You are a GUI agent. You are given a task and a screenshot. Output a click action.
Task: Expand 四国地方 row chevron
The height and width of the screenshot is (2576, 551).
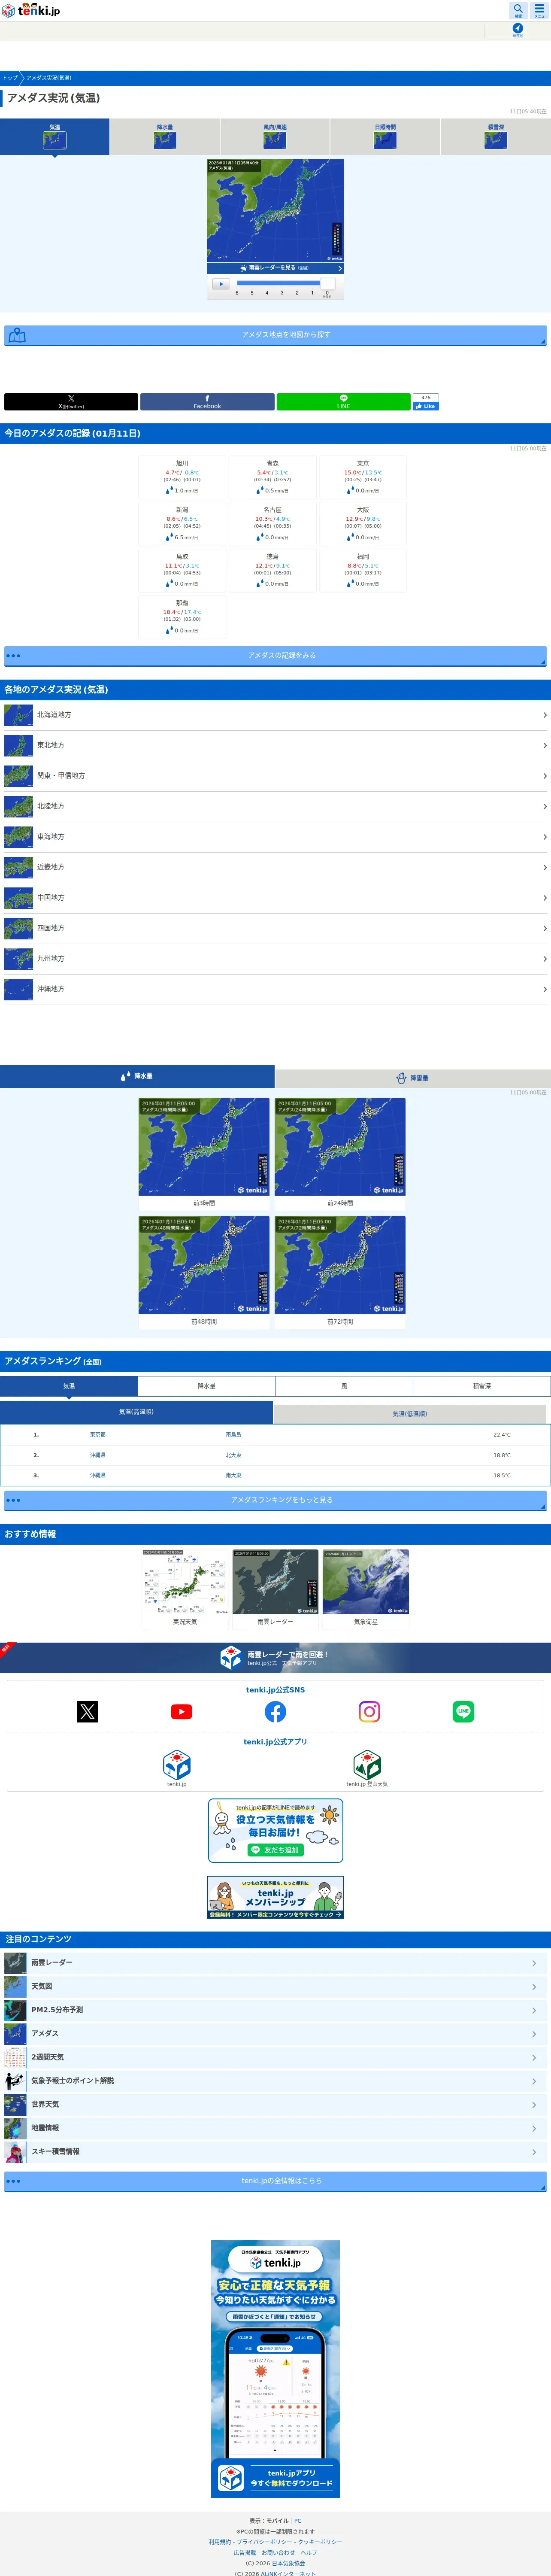point(544,929)
